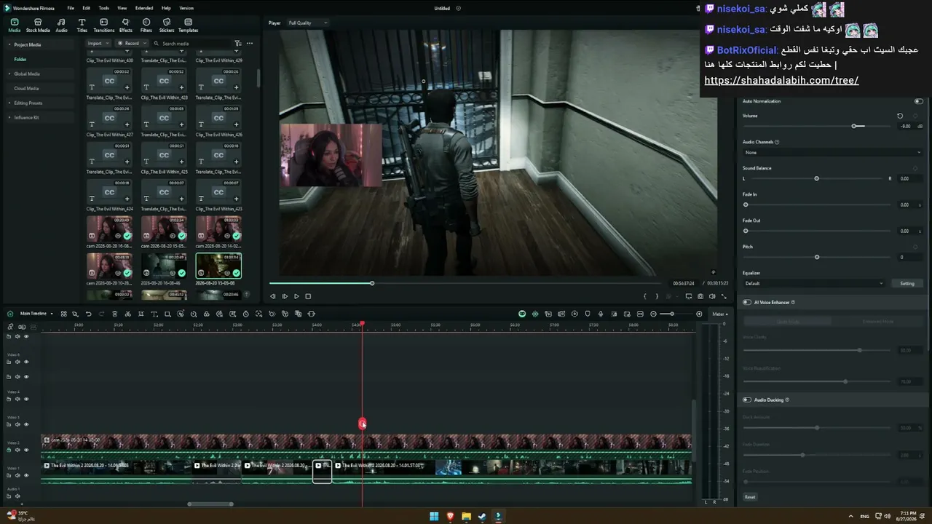Click the player progress seek bar handle

pyautogui.click(x=372, y=283)
